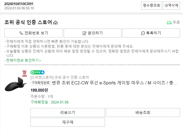Click the 구매확정완료 status badge
The width and height of the screenshot is (183, 131).
tap(40, 83)
